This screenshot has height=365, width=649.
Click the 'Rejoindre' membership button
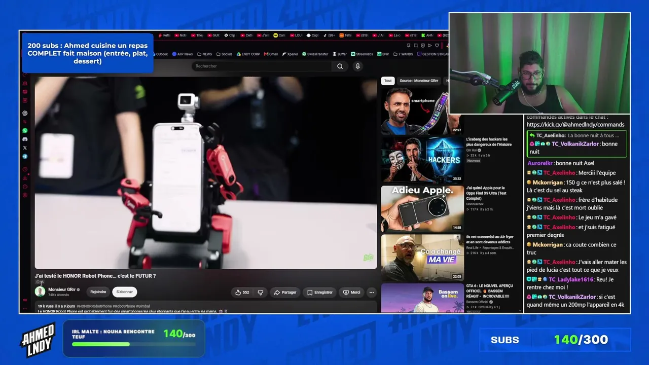click(x=98, y=292)
